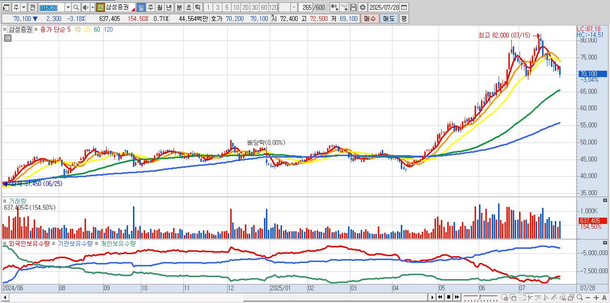The image size is (610, 303).
Task: Fast-forward the chart replay
Action: (x=457, y=297)
